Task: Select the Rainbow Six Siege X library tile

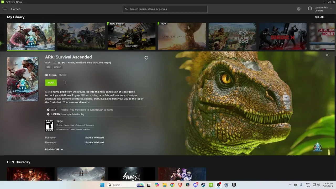Action: 283,36
